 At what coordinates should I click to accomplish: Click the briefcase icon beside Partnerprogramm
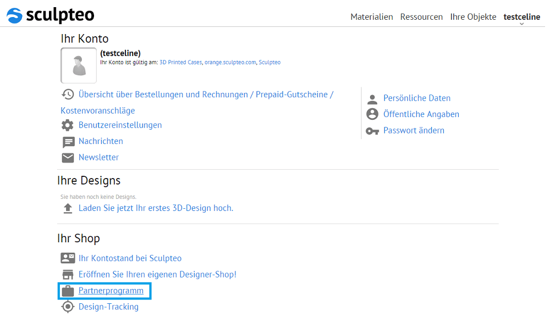pyautogui.click(x=68, y=291)
